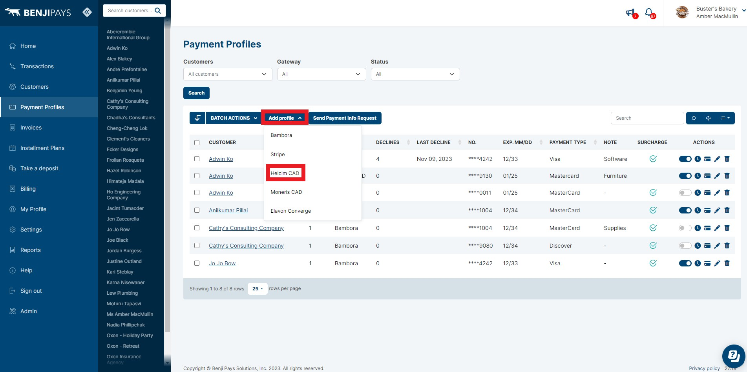The height and width of the screenshot is (372, 747).
Task: Collapse sidebar with the diamond arrows icon
Action: (87, 12)
